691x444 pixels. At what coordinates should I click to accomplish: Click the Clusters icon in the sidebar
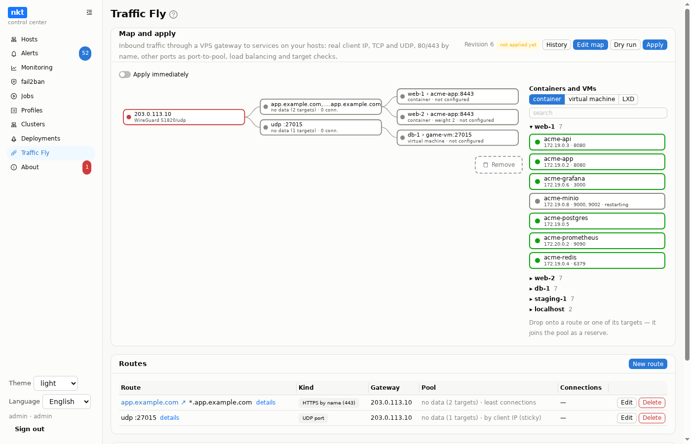tap(14, 125)
